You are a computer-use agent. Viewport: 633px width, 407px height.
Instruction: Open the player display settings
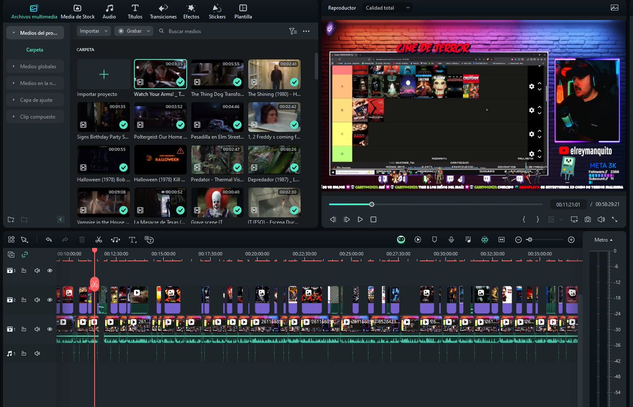tap(574, 219)
